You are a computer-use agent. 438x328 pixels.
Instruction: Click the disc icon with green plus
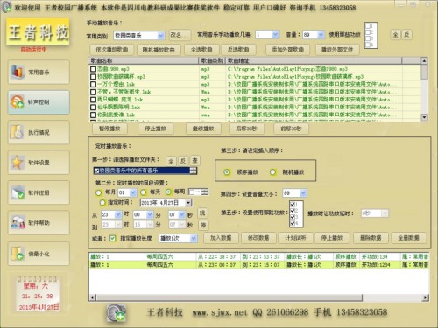click(117, 313)
